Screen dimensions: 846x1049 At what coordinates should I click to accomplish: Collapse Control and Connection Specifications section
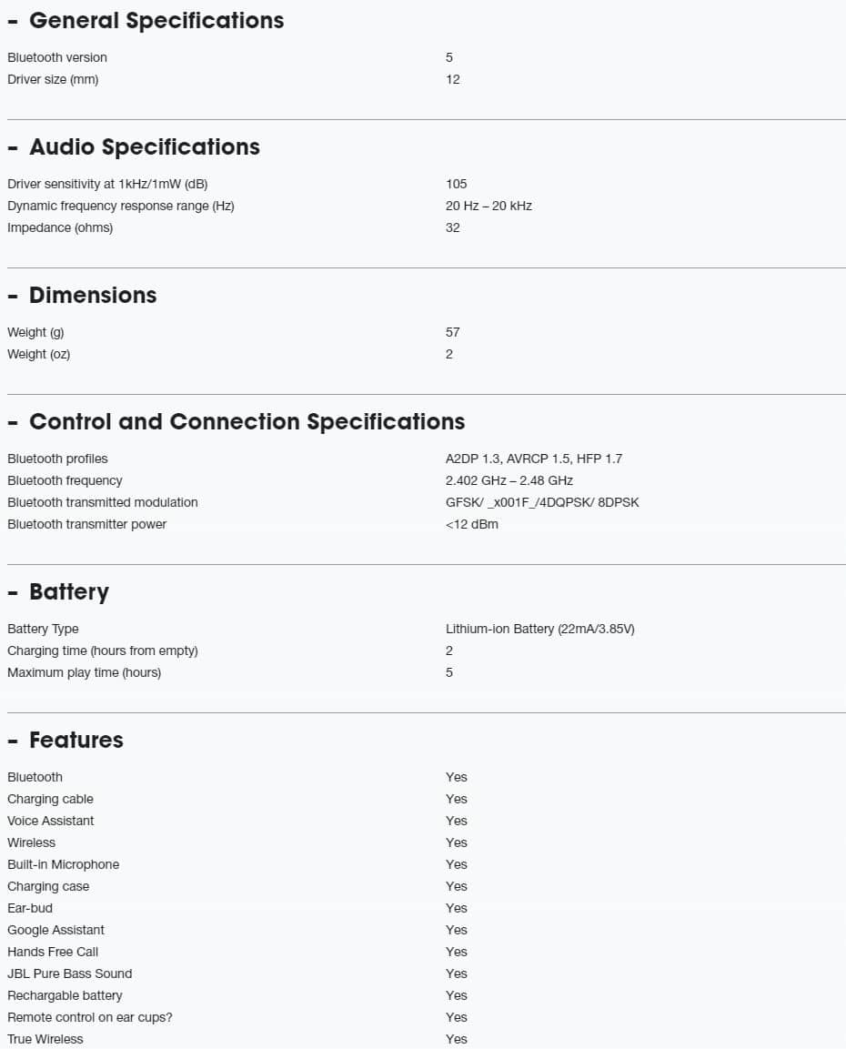pos(237,422)
